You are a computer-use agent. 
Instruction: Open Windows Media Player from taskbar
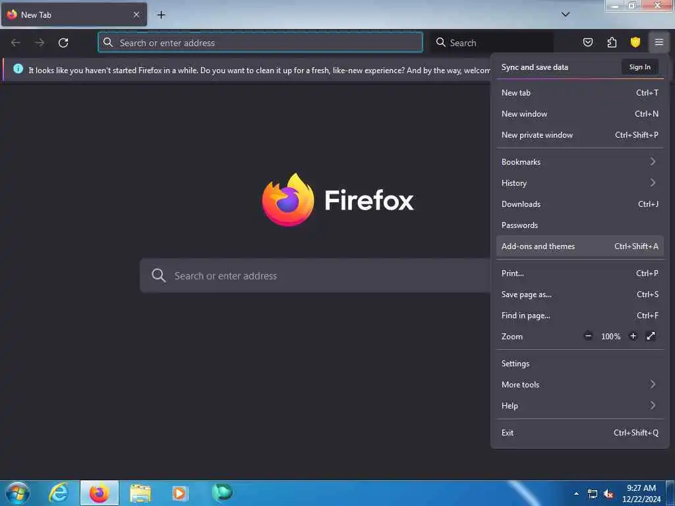(180, 493)
